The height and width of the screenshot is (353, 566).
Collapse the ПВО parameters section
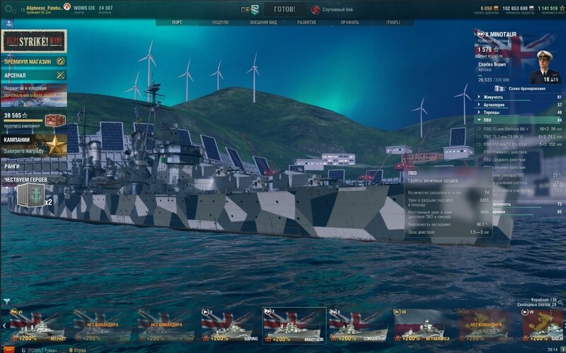(519, 120)
